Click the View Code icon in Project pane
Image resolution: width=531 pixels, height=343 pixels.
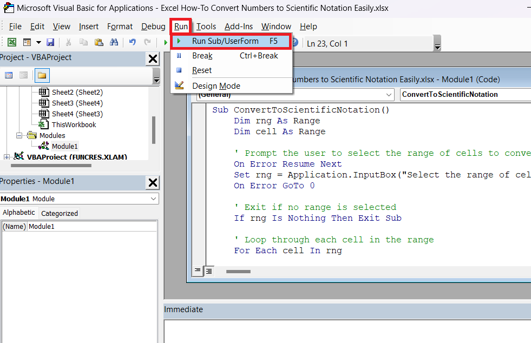point(9,75)
